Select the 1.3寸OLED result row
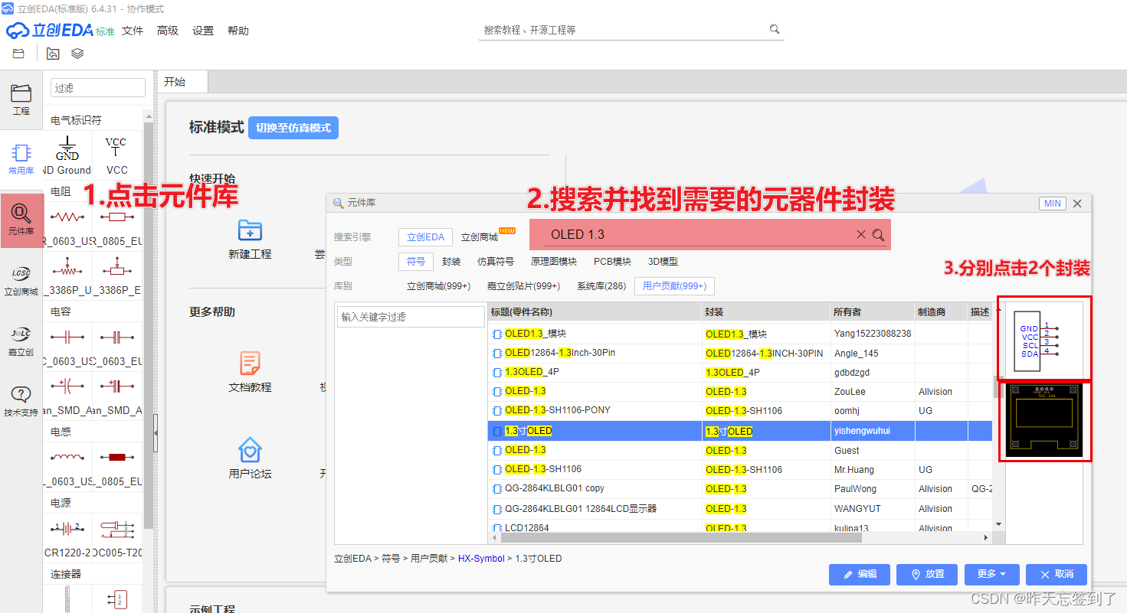 [740, 431]
